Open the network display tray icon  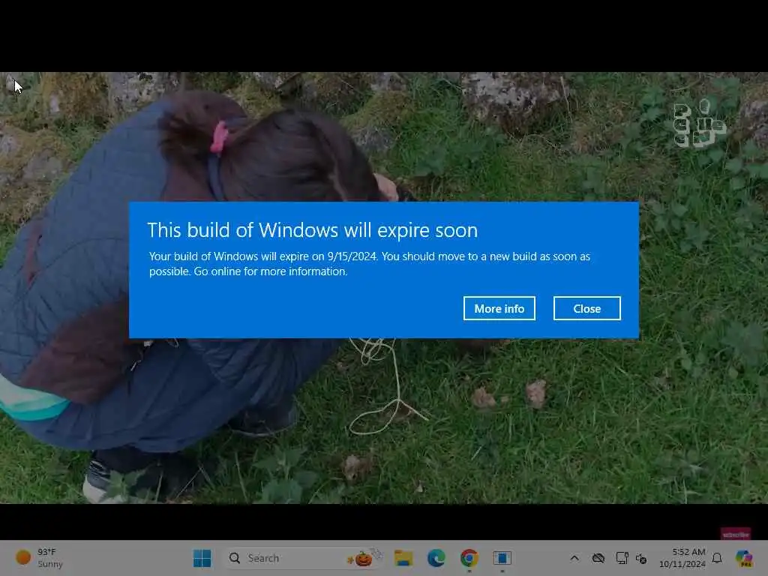pos(622,558)
